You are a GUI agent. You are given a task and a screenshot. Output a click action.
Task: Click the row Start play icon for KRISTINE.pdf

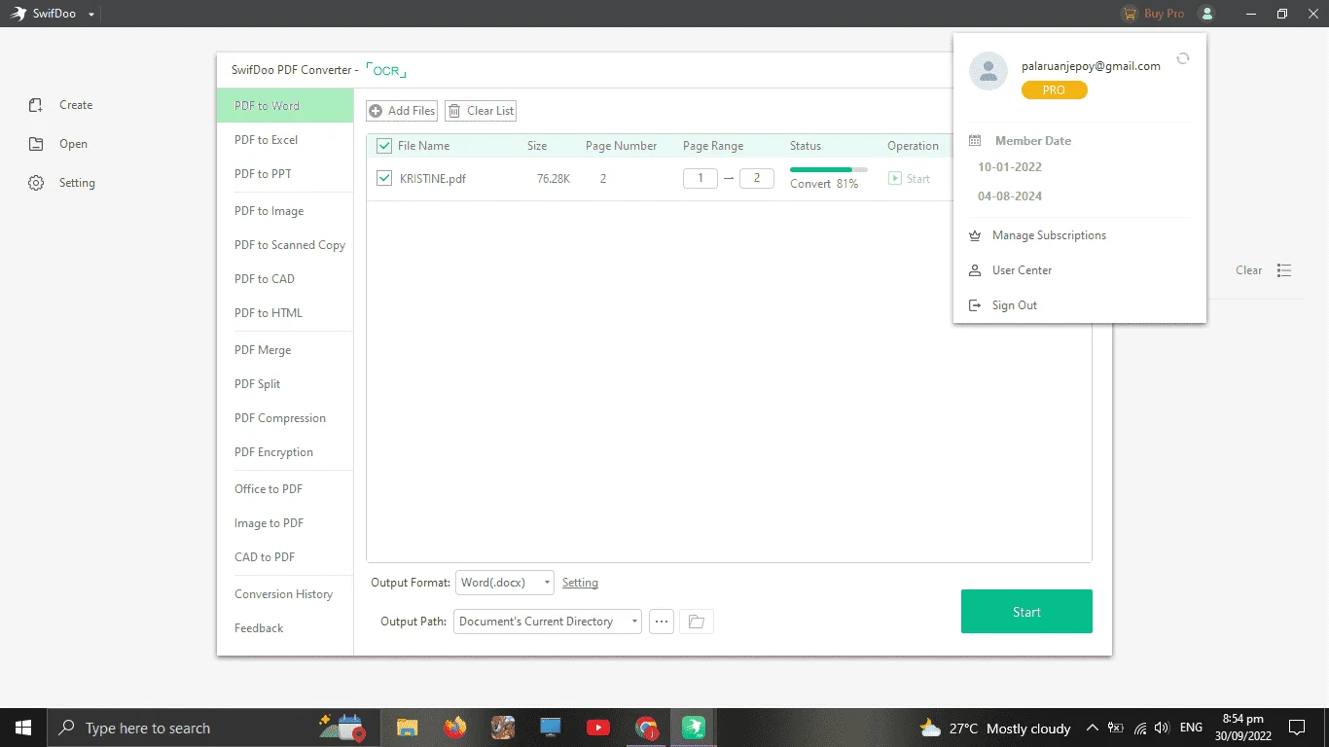tap(895, 179)
